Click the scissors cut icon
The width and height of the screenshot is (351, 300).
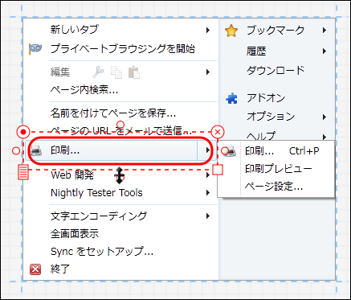point(98,72)
